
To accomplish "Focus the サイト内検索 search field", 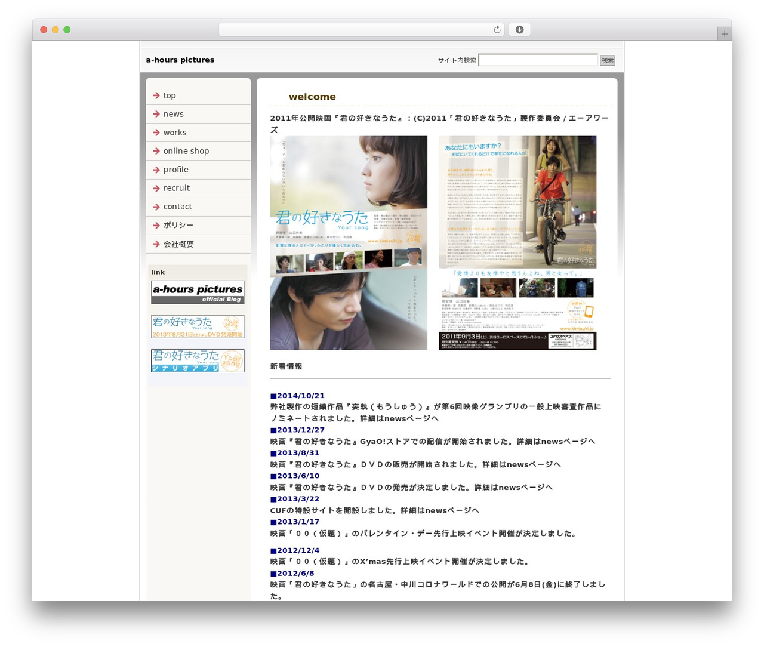I will 538,60.
